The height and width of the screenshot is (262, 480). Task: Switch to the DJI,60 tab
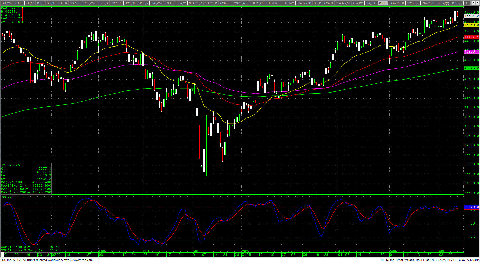(29, 3)
